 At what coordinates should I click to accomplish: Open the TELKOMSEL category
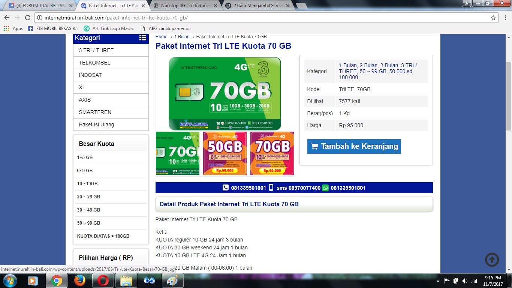pyautogui.click(x=111, y=63)
